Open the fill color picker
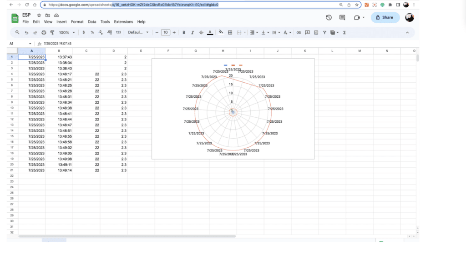 221,33
